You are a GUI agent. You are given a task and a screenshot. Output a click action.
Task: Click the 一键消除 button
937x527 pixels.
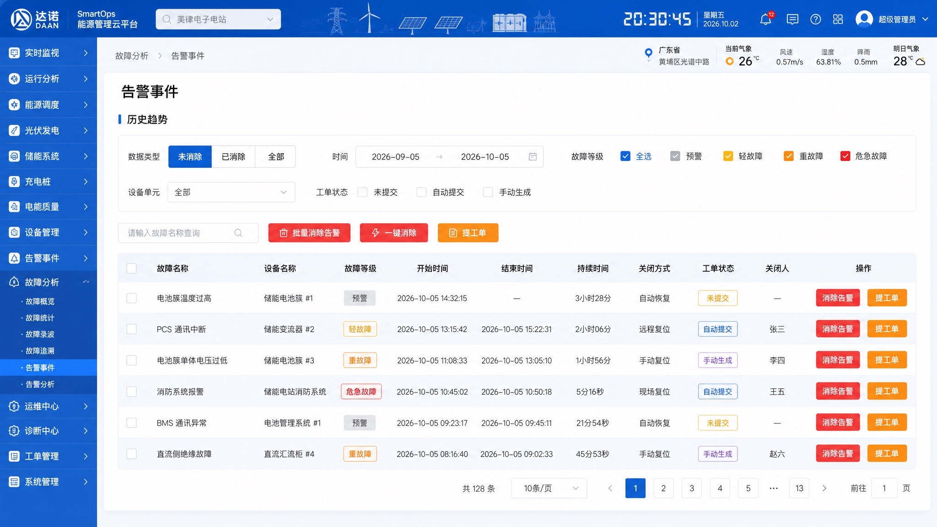click(394, 233)
